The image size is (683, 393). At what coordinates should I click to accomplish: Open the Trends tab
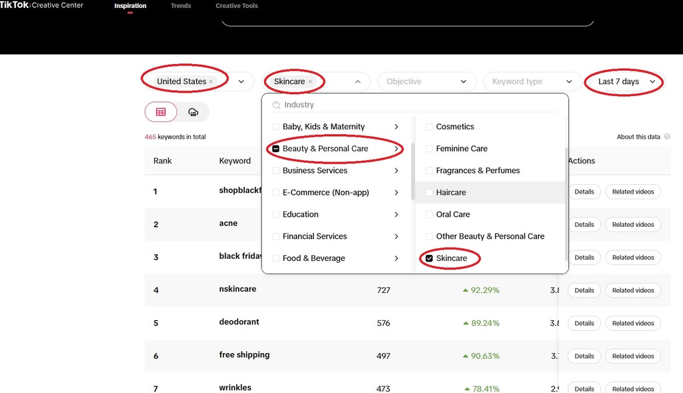click(x=181, y=6)
